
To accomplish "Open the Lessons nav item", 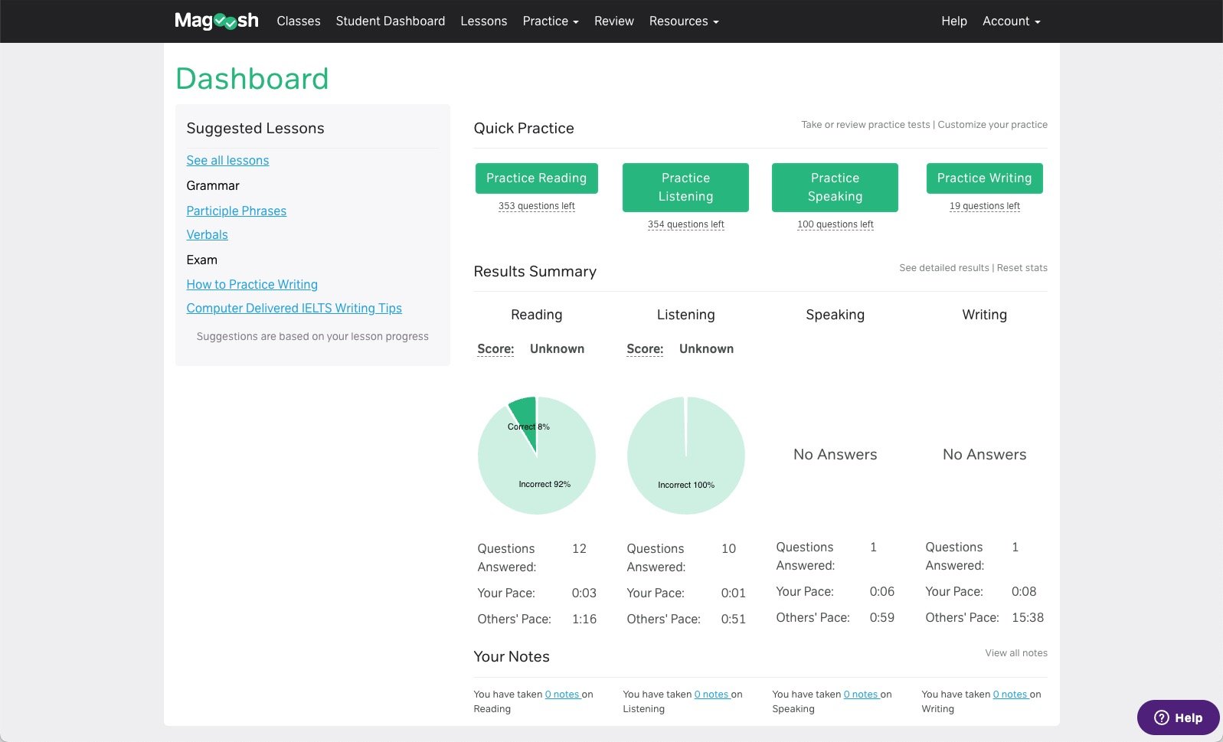I will 483,21.
